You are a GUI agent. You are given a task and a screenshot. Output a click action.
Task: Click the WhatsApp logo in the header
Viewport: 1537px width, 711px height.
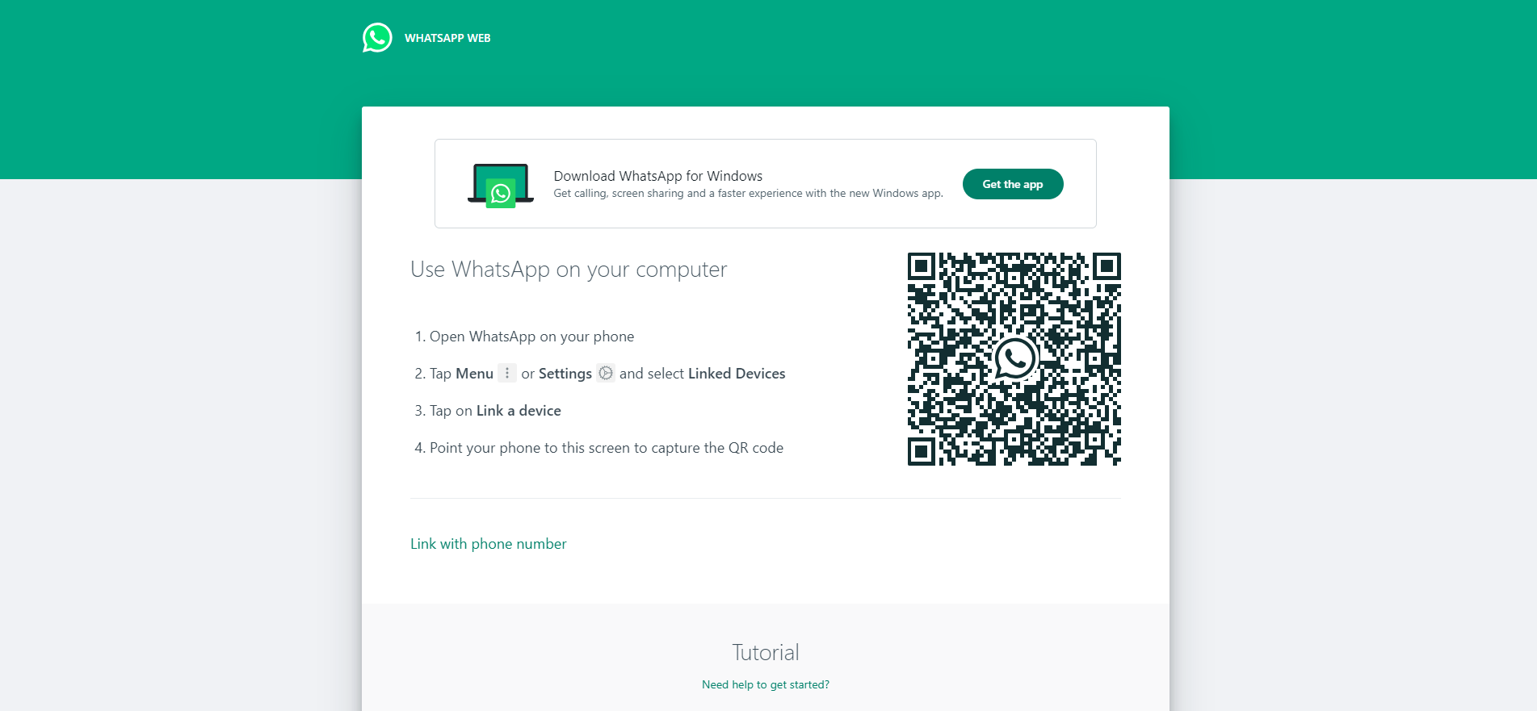click(377, 38)
